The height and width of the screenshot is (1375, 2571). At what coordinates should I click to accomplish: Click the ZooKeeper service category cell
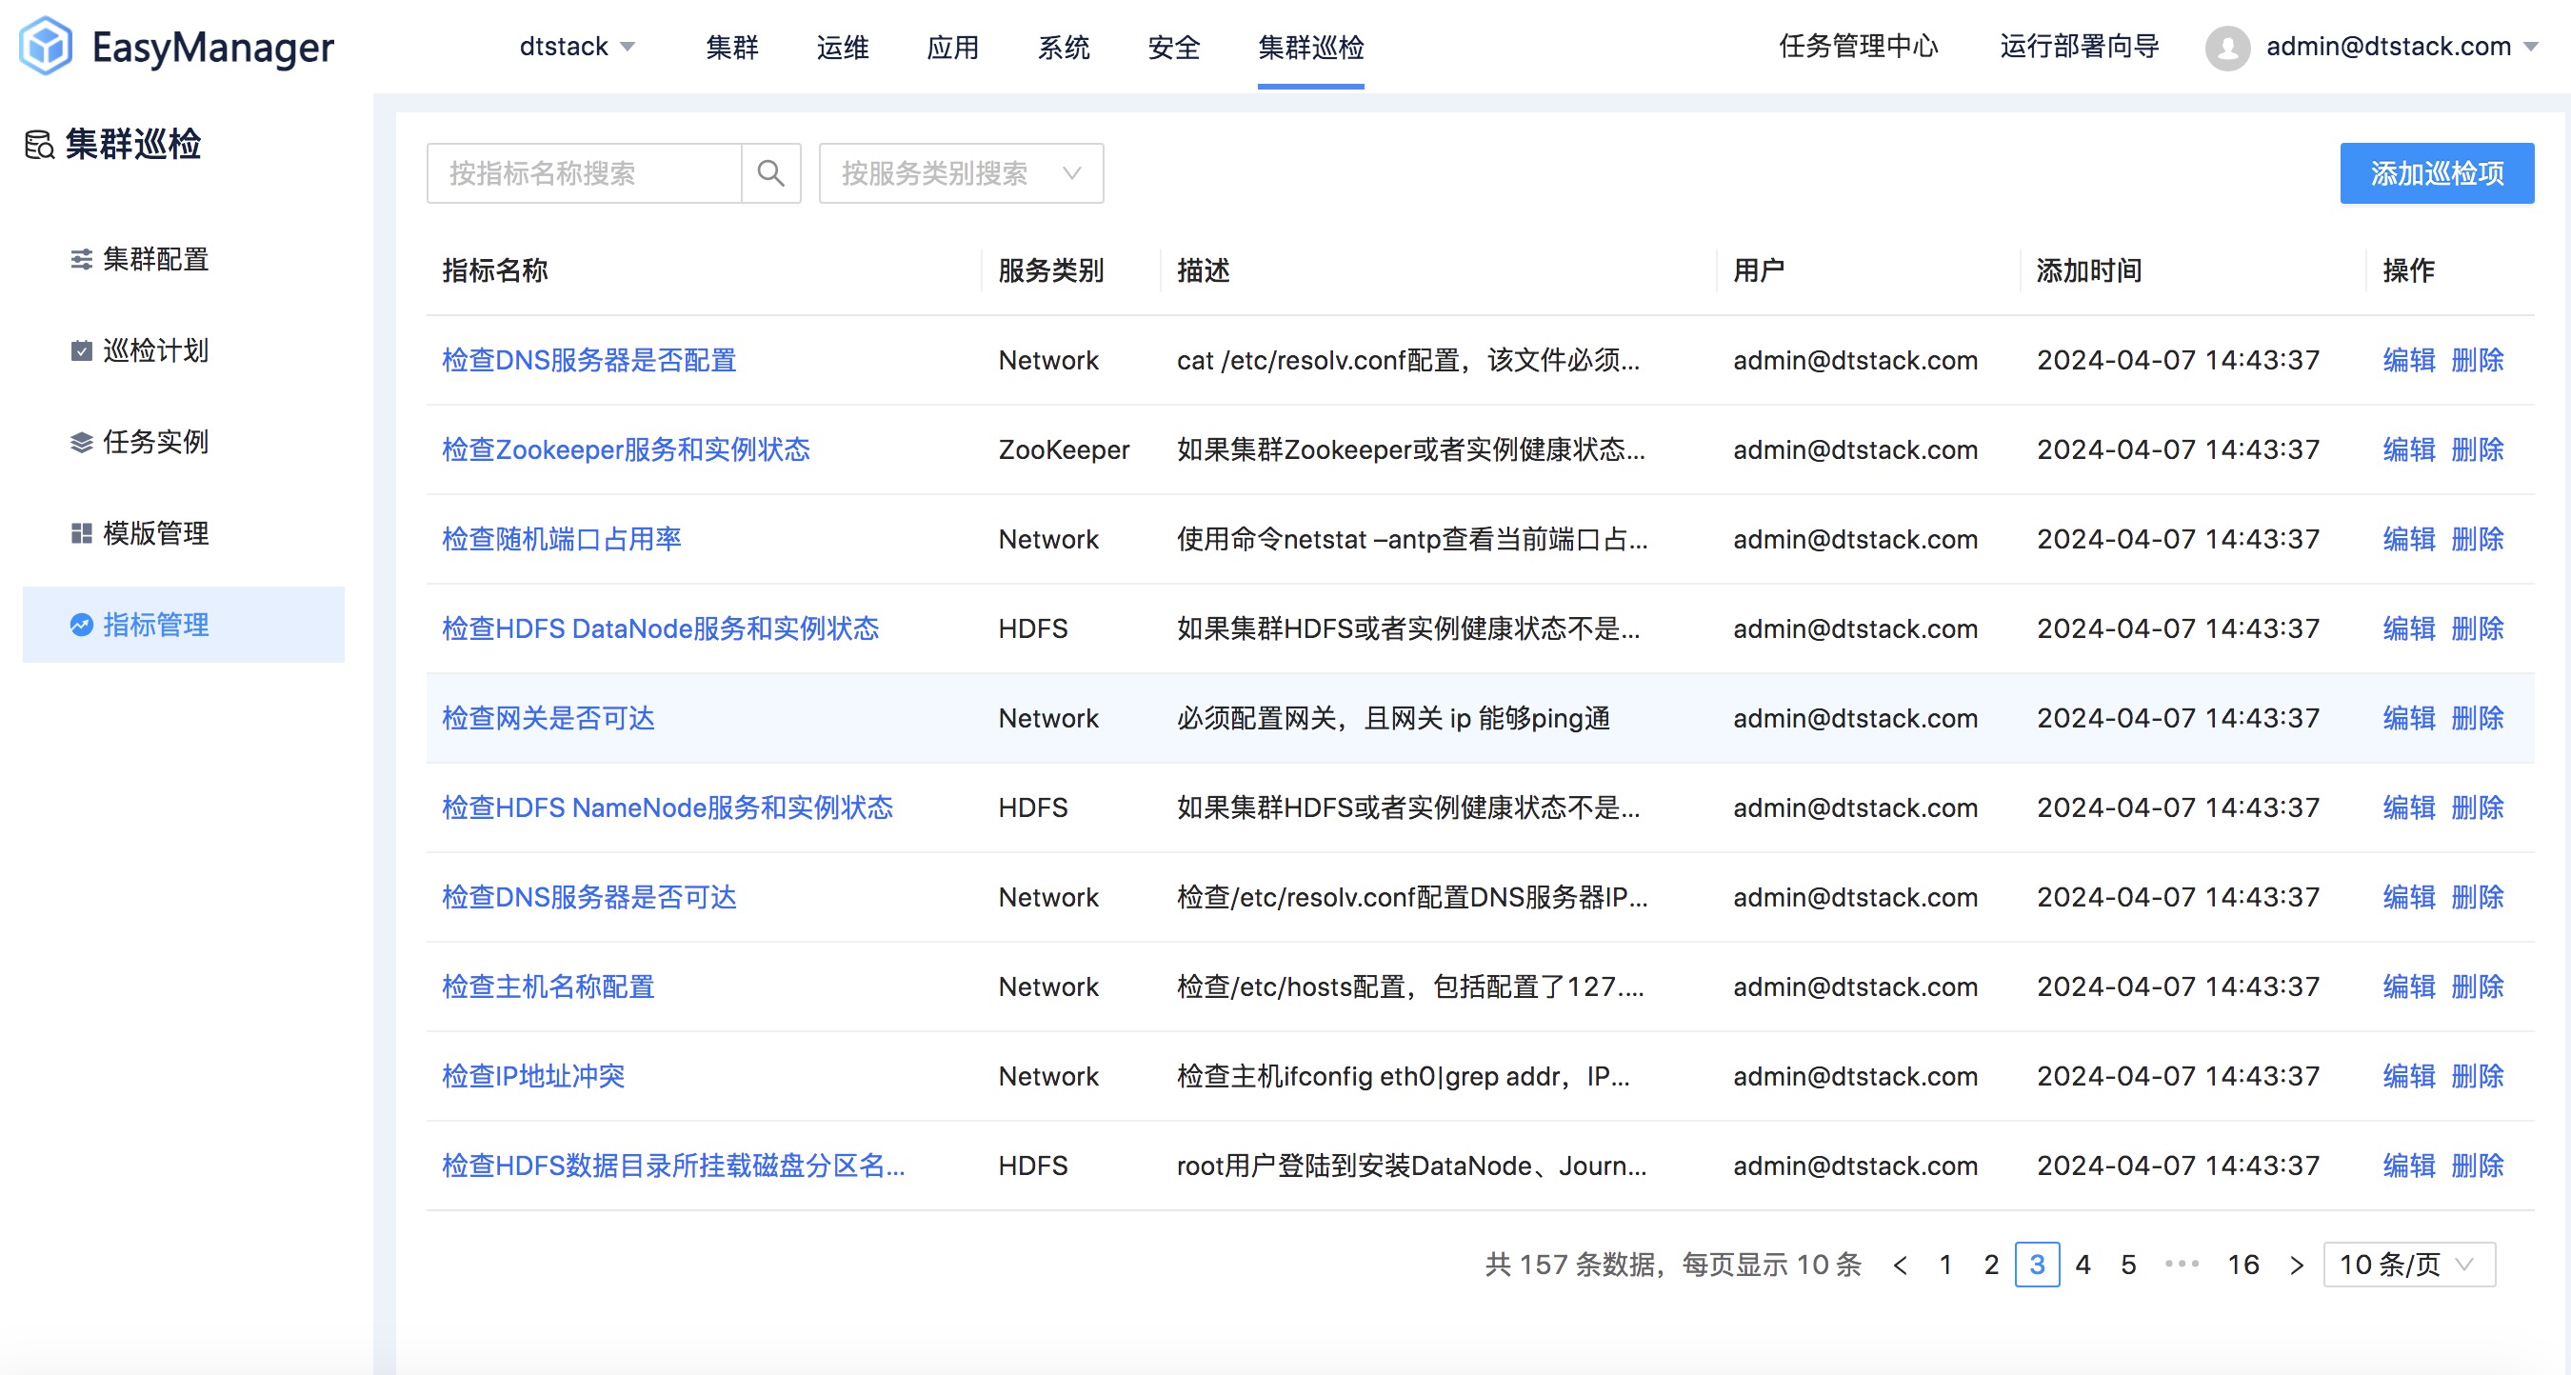coord(1064,450)
